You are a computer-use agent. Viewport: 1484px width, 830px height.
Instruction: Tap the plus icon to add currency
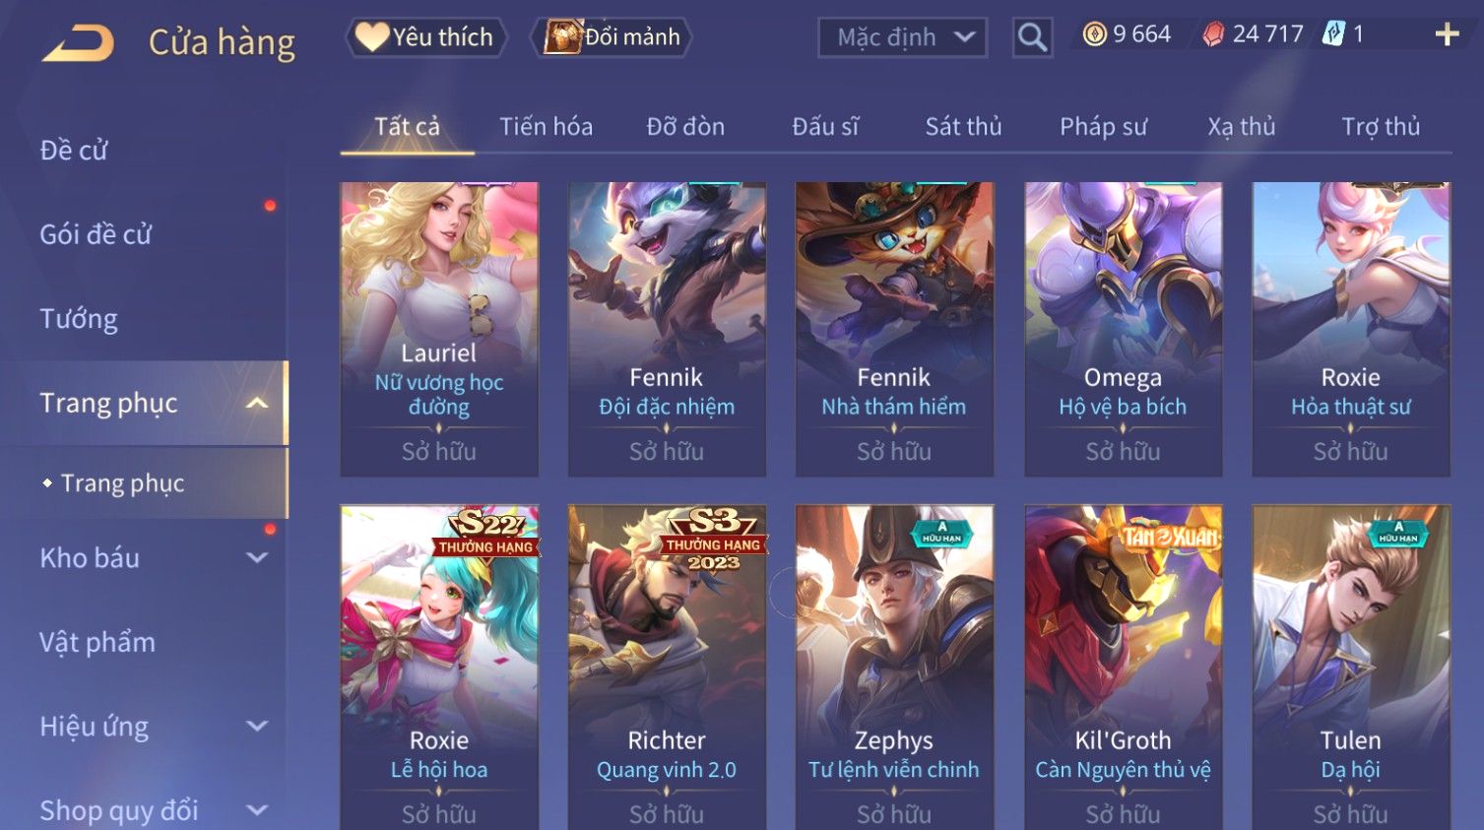tap(1447, 34)
